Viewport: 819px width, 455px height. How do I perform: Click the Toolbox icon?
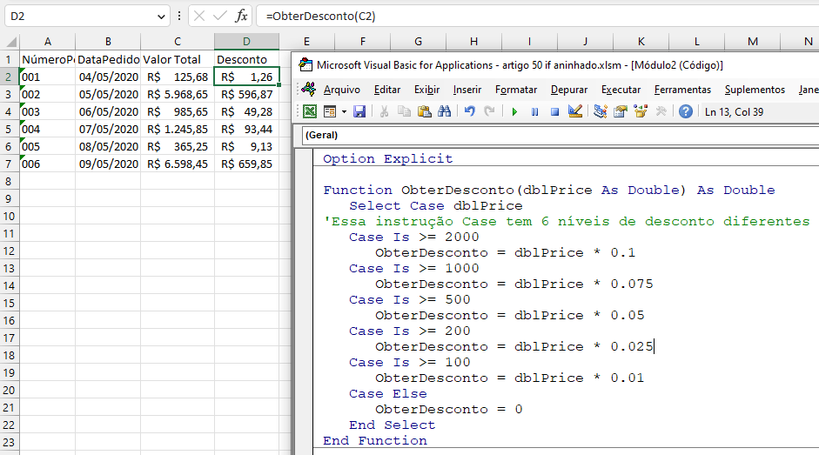click(661, 111)
